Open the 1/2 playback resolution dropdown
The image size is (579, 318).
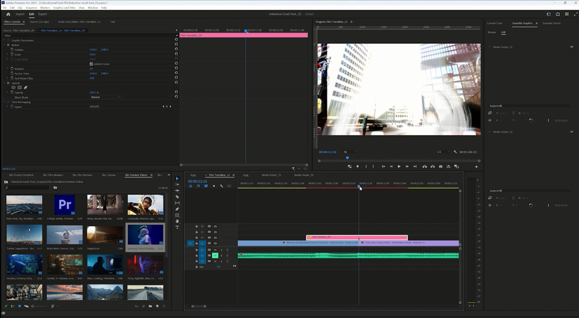pos(443,151)
